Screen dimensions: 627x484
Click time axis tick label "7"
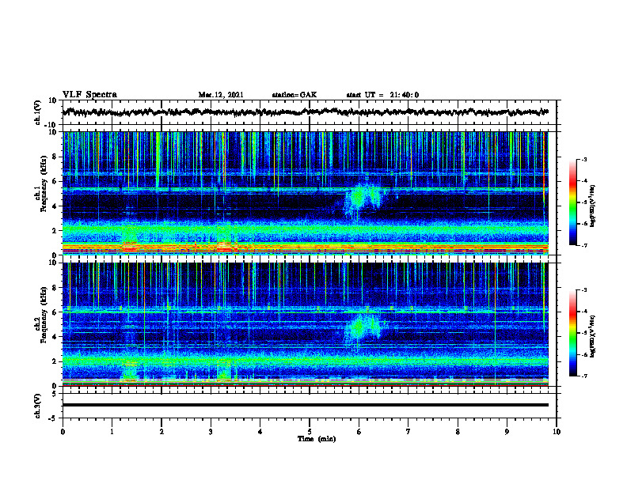point(408,432)
